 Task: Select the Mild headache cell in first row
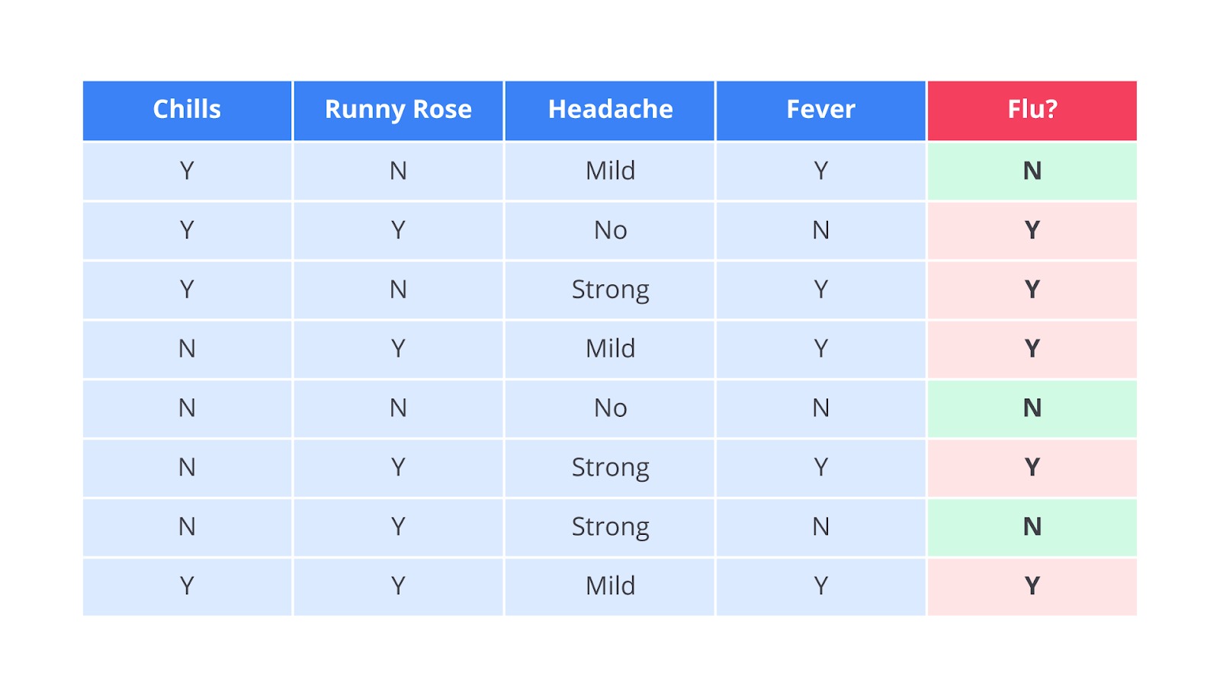tap(610, 171)
